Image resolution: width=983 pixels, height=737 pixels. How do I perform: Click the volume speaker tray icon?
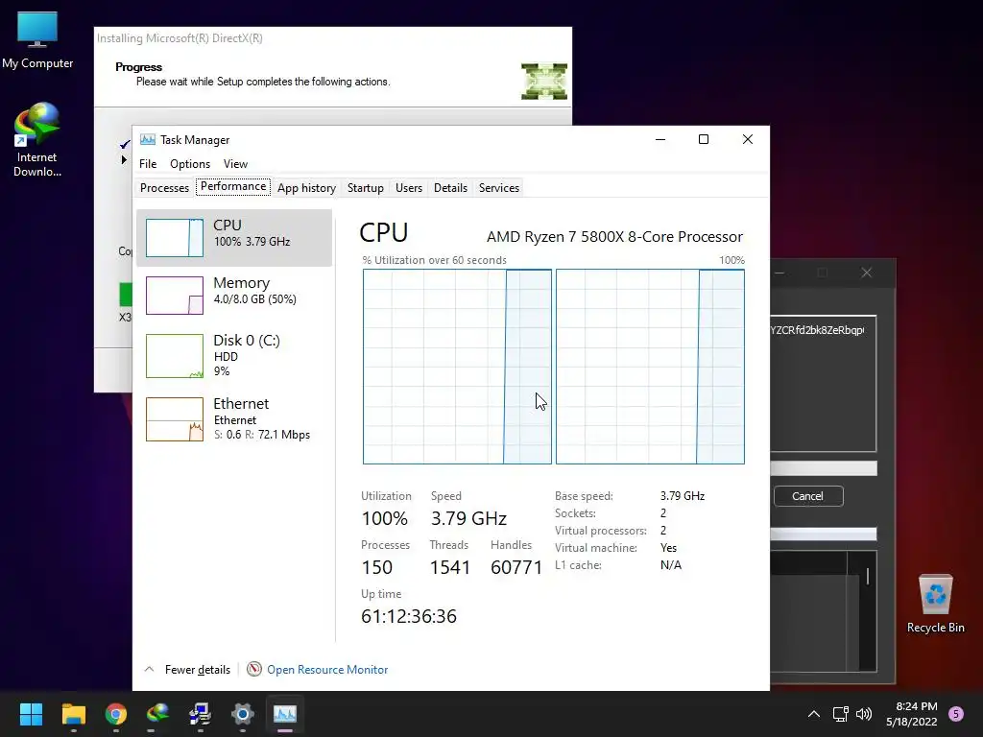tap(864, 714)
